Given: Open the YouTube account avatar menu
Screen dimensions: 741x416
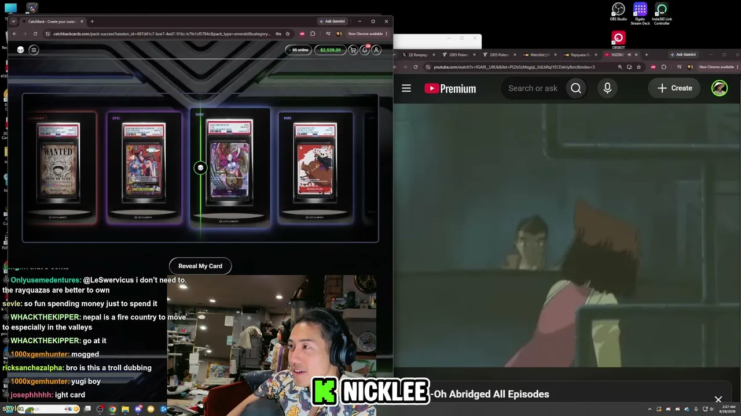Looking at the screenshot, I should 720,88.
